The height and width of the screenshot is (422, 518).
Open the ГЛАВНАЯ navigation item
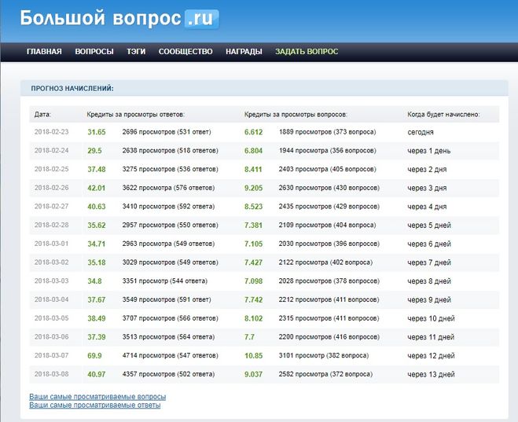click(x=44, y=52)
